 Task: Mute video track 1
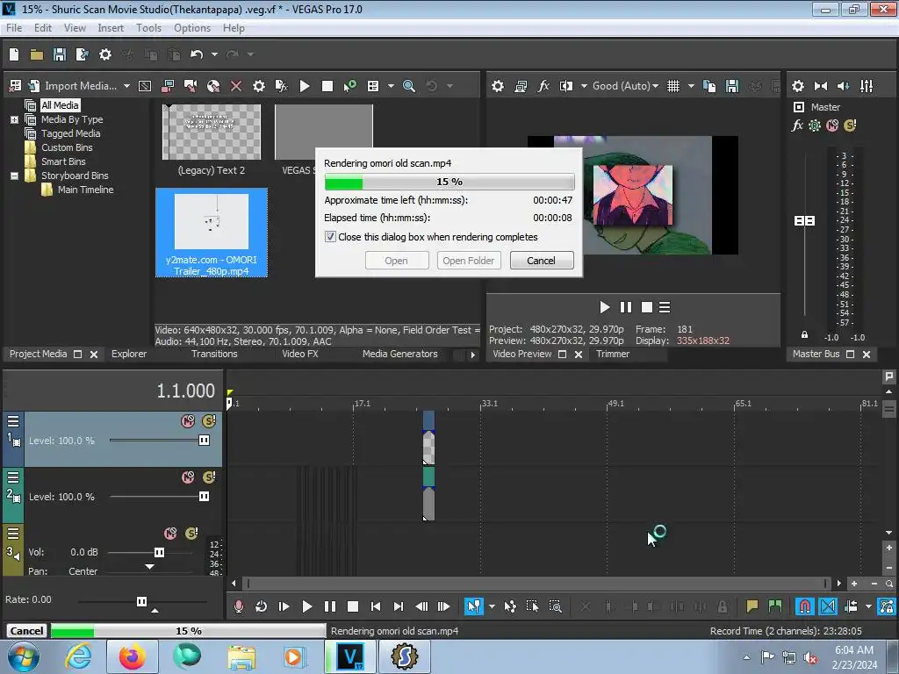[x=188, y=421]
